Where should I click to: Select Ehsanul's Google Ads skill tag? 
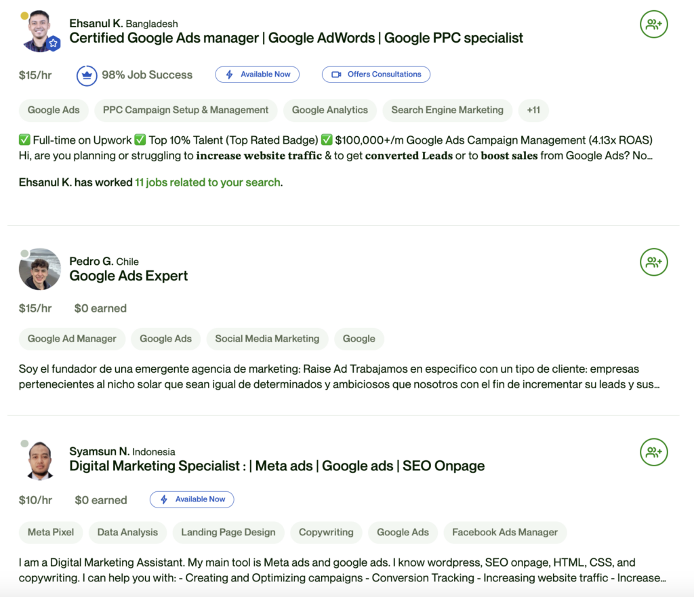[x=54, y=110]
